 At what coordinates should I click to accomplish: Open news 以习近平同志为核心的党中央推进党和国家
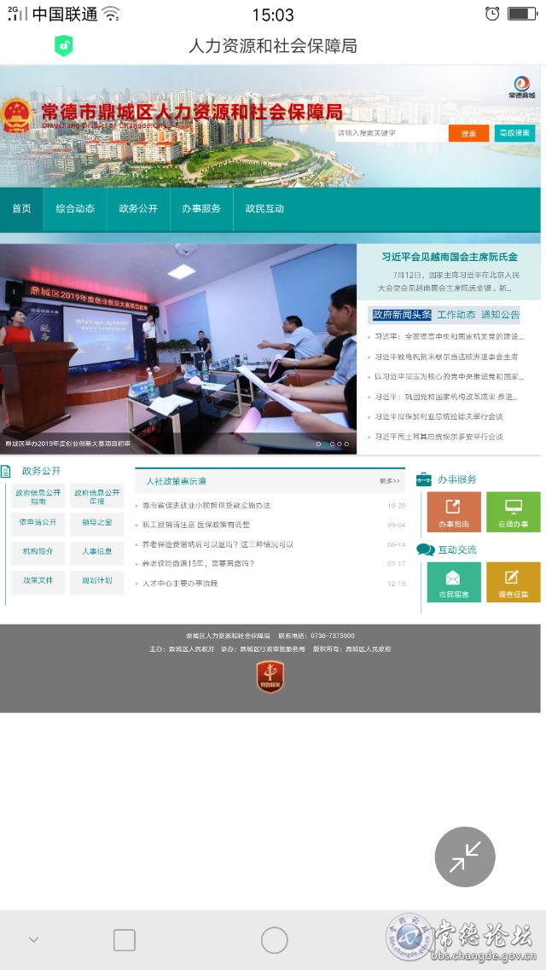[449, 377]
